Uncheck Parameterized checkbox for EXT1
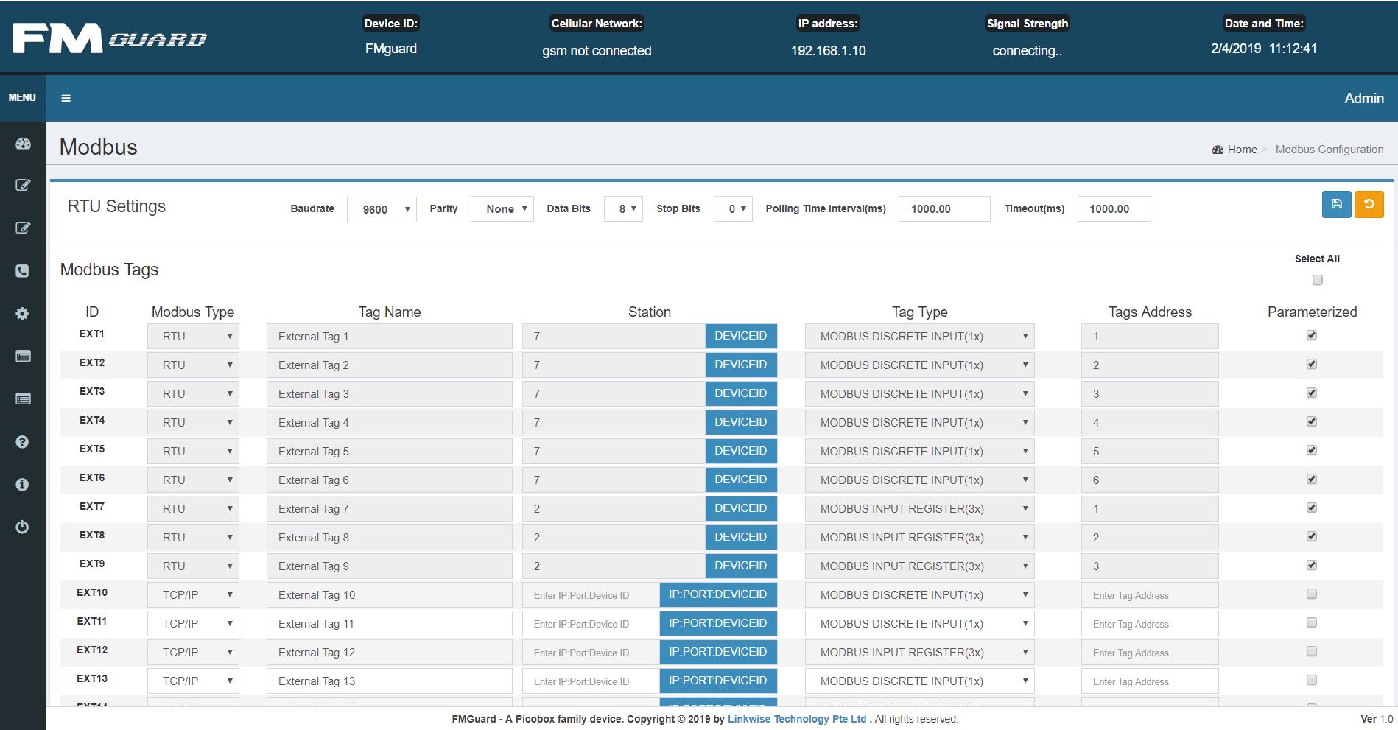Screen dimensions: 1398x730 pos(1311,336)
